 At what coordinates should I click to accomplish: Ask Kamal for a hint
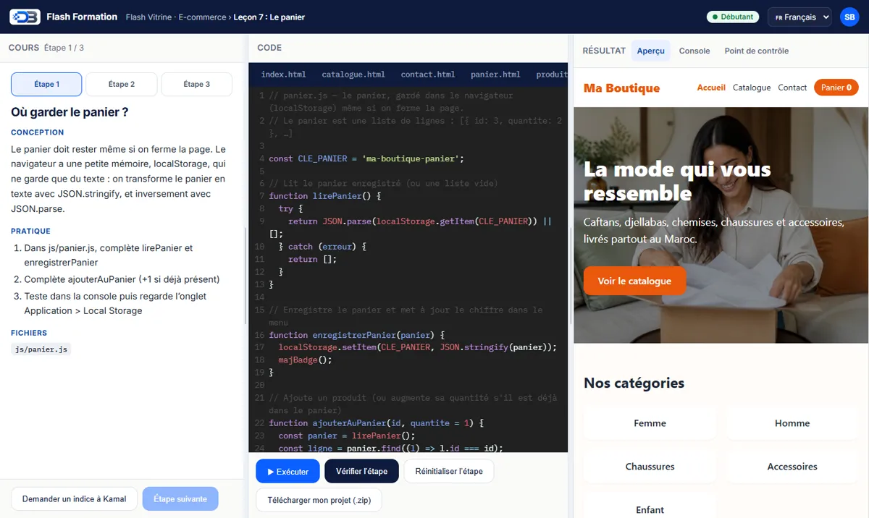tap(74, 498)
